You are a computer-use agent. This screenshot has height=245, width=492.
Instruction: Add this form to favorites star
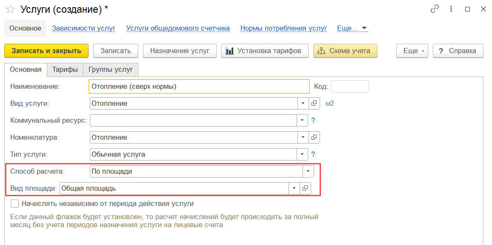pos(10,10)
